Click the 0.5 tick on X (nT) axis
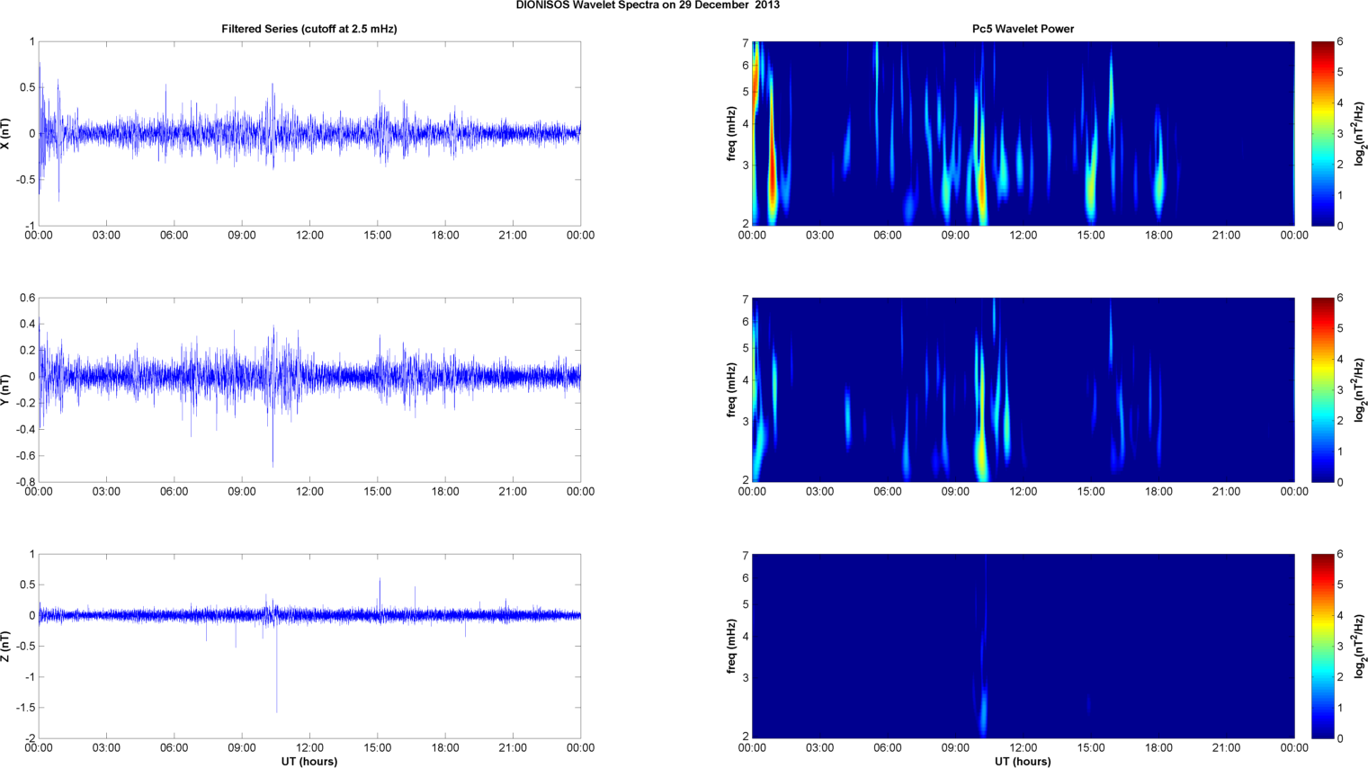Screen dimensions: 1368x768 tap(26, 88)
